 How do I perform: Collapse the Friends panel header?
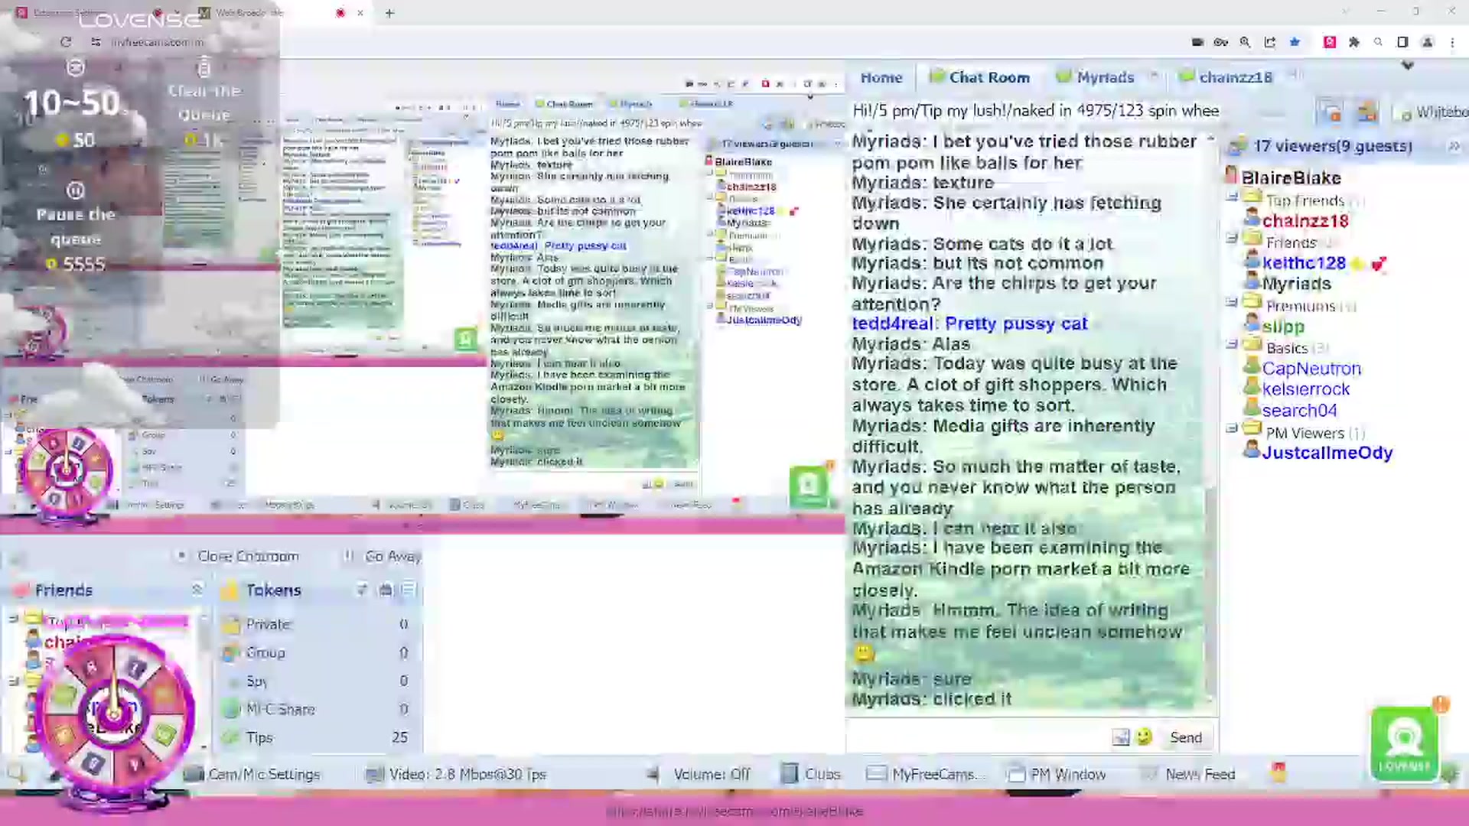coord(197,590)
